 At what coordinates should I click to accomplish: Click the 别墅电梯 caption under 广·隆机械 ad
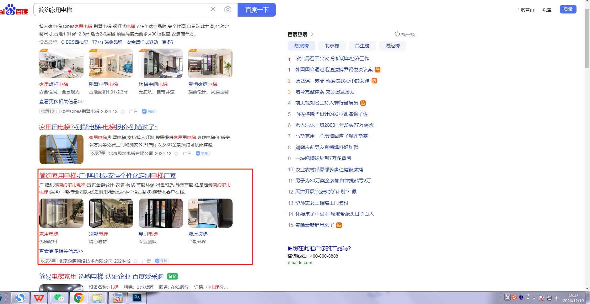click(x=99, y=234)
